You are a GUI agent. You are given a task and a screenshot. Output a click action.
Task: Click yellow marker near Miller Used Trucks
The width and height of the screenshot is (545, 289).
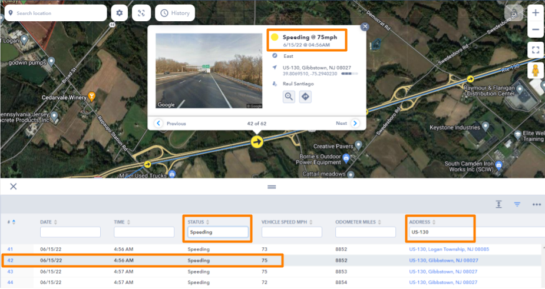pyautogui.click(x=148, y=164)
